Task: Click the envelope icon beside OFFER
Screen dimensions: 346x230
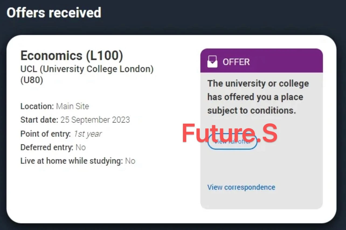Action: (x=212, y=61)
